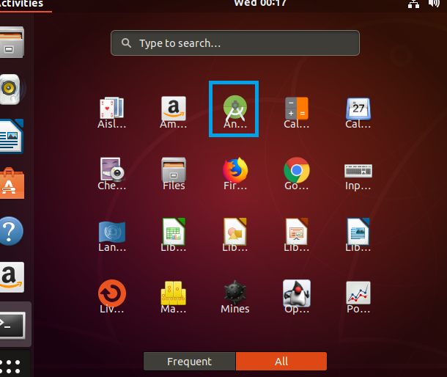Switch to the Frequent tab
The image size is (447, 377).
[189, 362]
